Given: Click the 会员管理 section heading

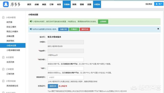Looking at the screenshot, I should [10, 57].
